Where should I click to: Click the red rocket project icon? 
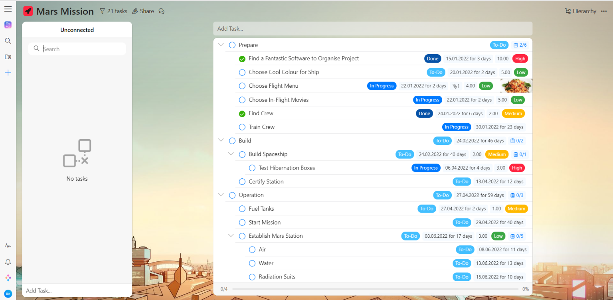28,11
